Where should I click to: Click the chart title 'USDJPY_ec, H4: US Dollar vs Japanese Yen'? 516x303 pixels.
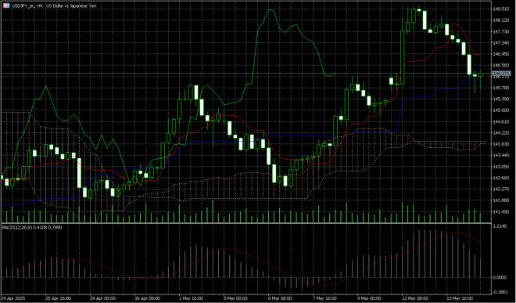click(54, 6)
